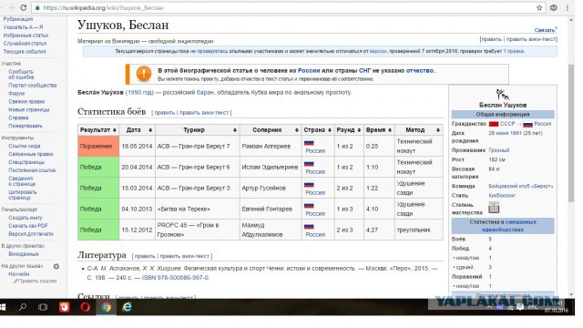583x328 pixels.
Task: Click Грозный residence link in infobox
Action: [498, 149]
